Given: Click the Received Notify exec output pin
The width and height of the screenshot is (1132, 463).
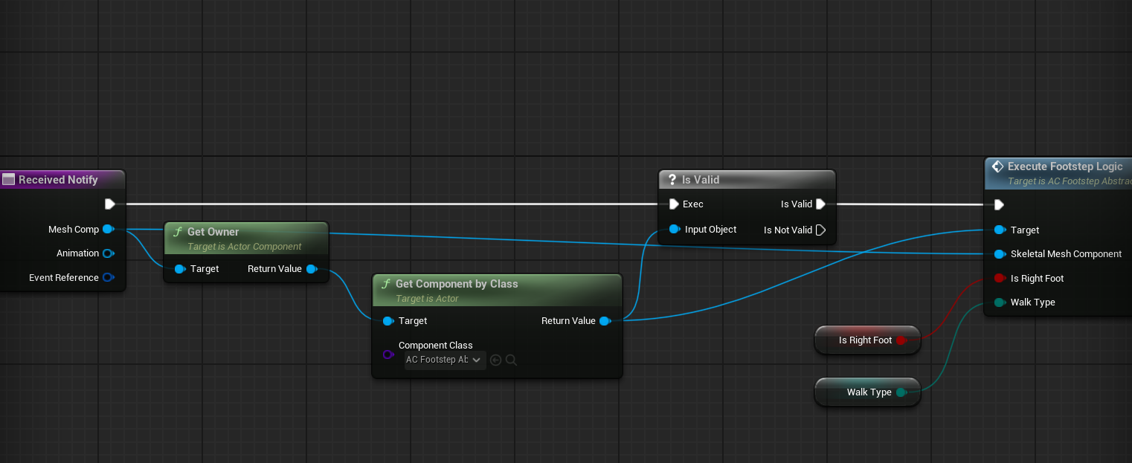Looking at the screenshot, I should click(109, 204).
